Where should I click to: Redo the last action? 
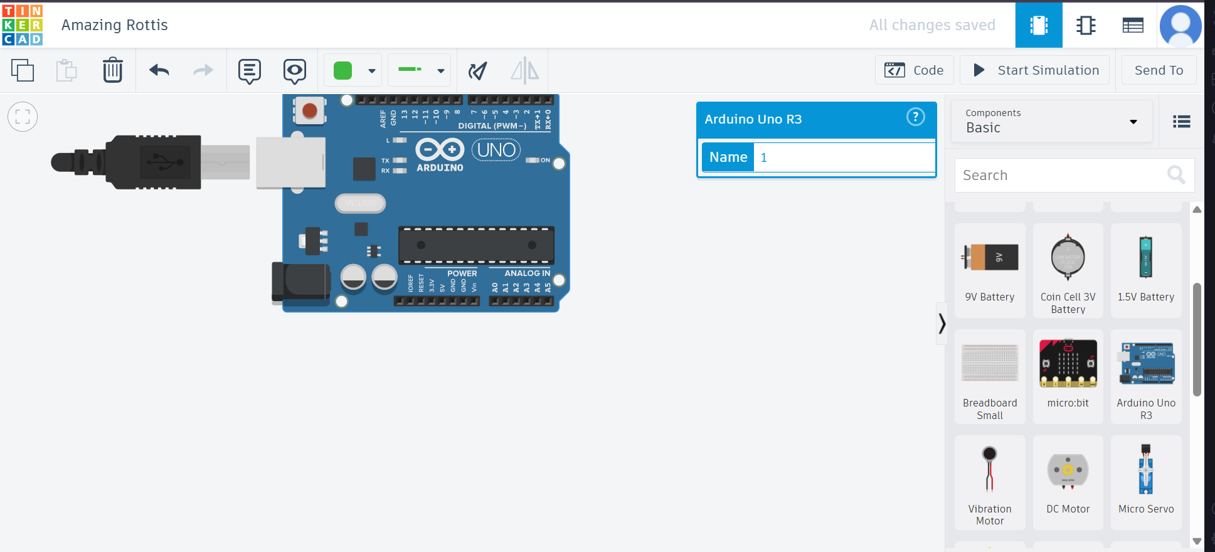pos(203,70)
